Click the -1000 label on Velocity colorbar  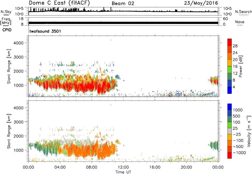point(239,153)
